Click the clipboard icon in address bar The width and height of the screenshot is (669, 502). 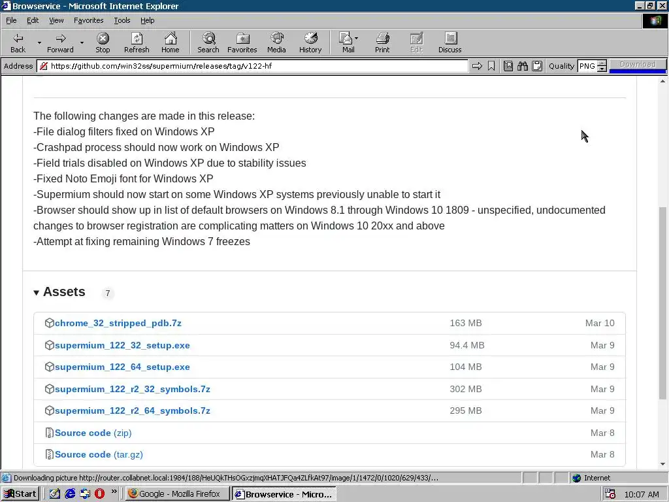coord(537,66)
